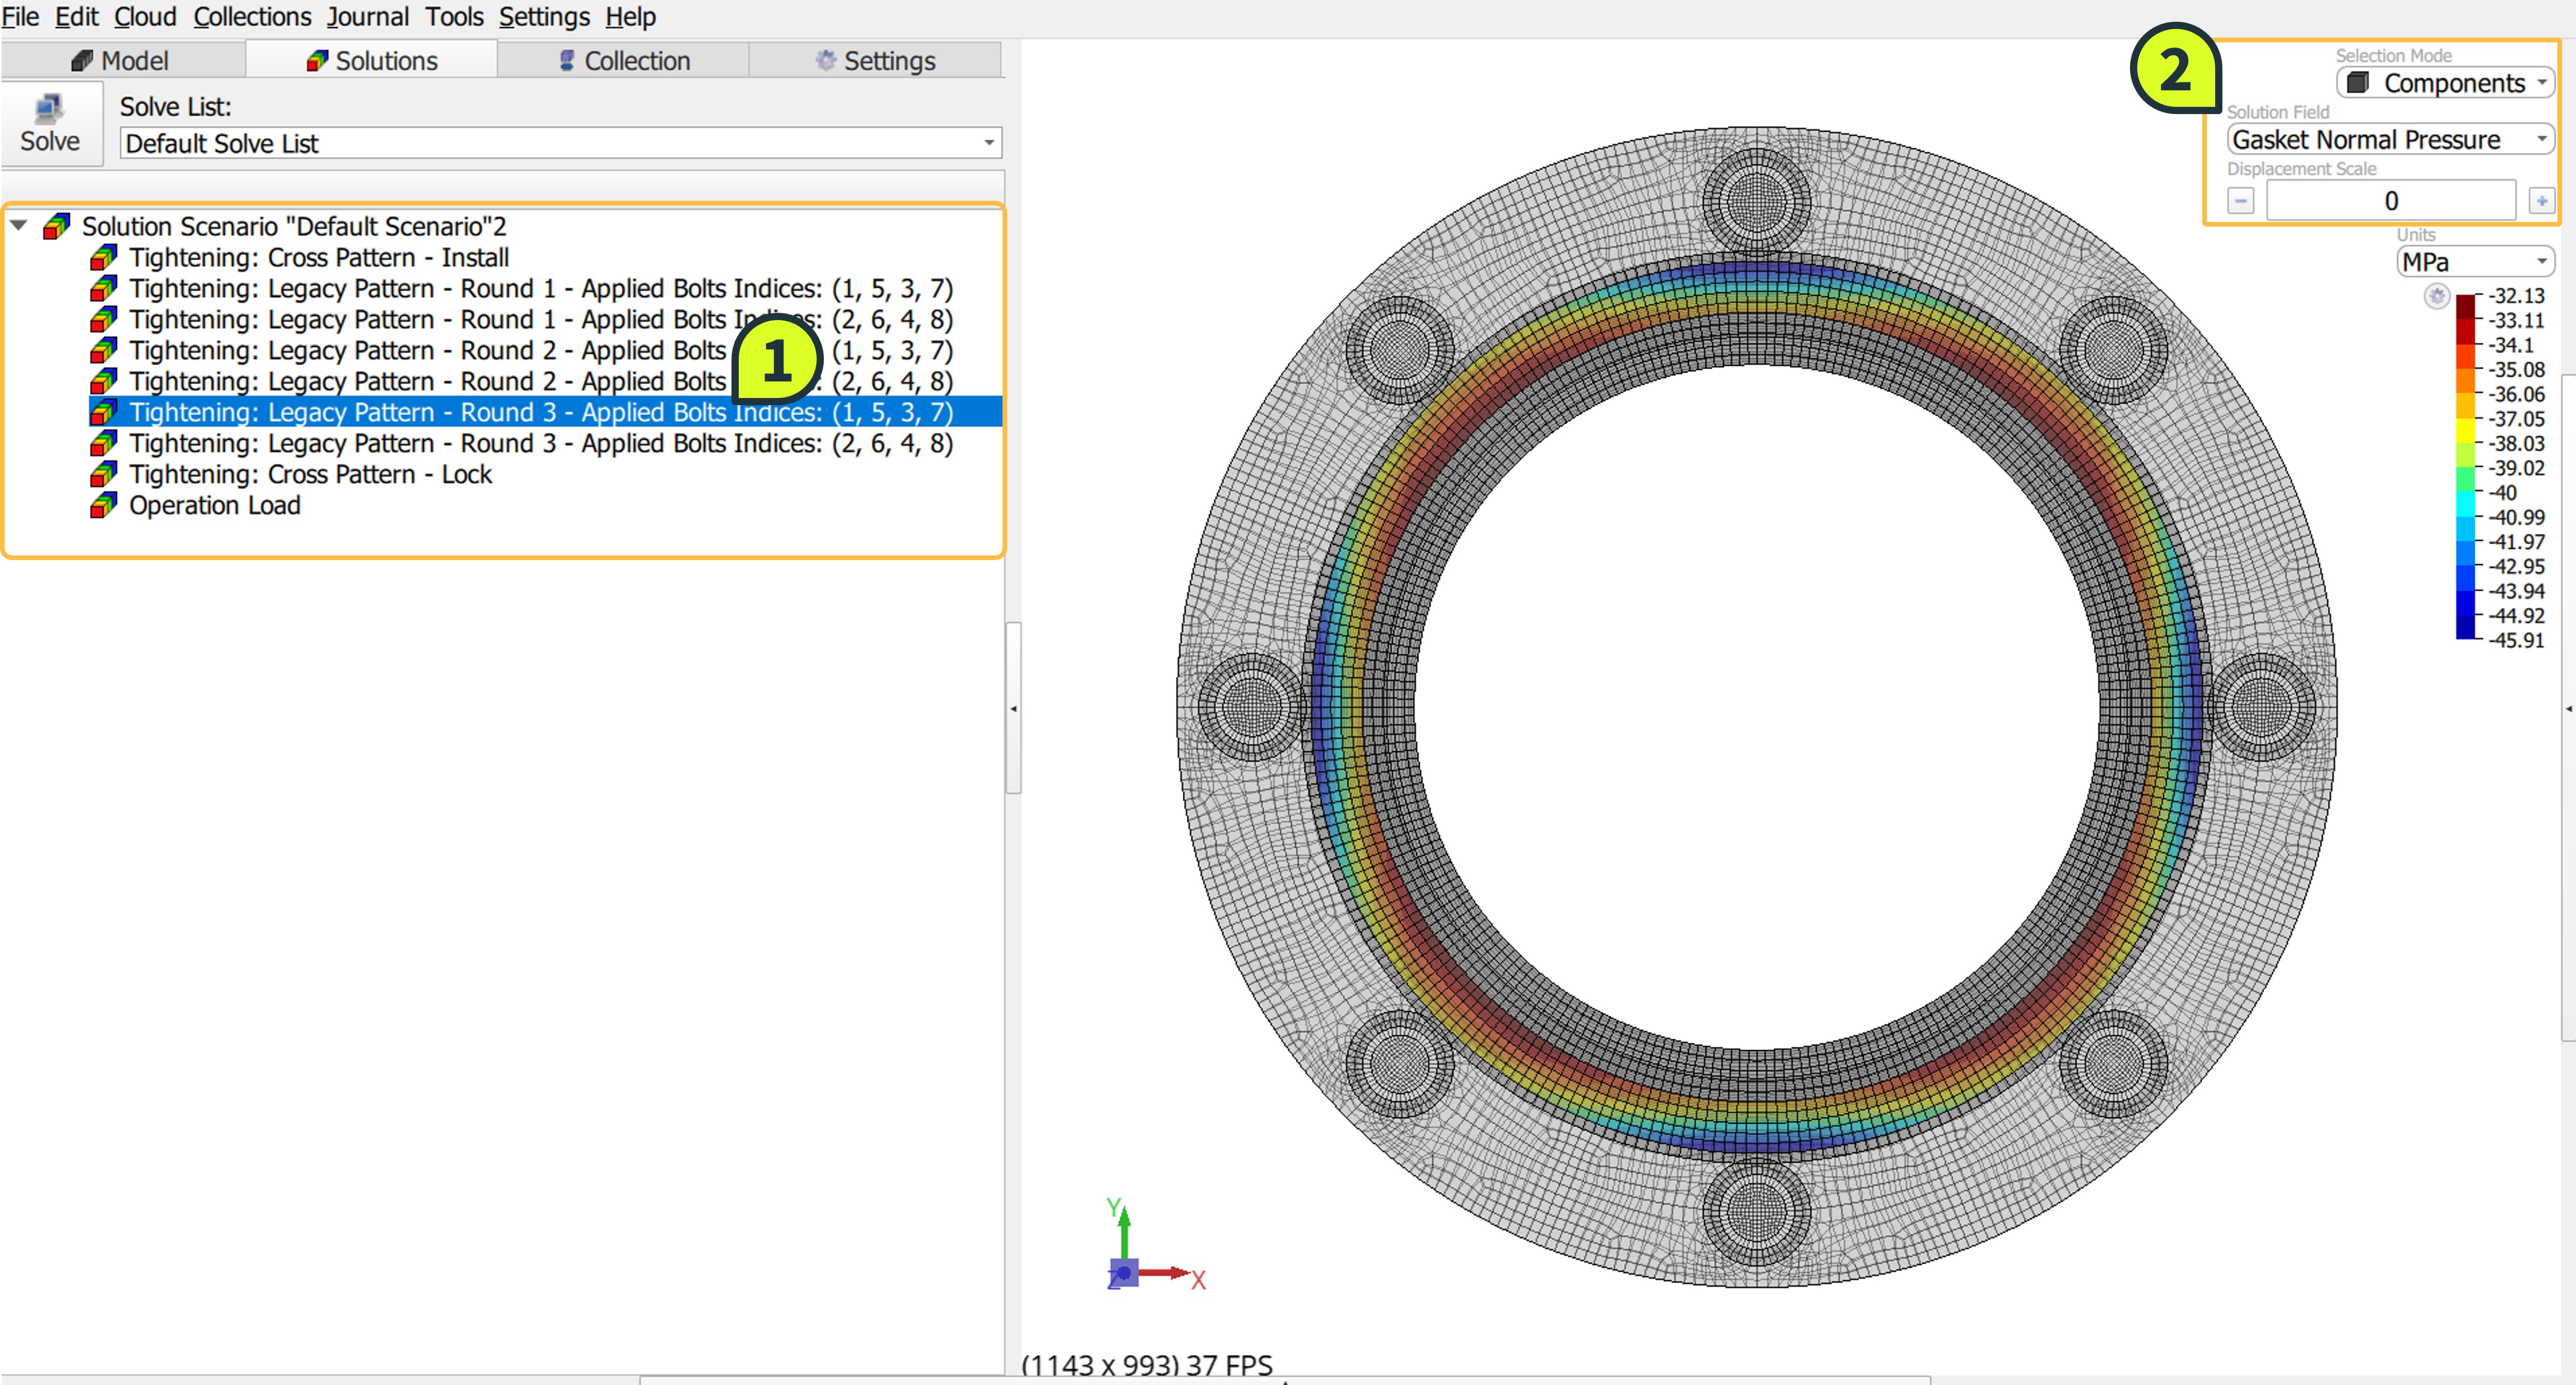Click the legend settings gear icon
This screenshot has height=1385, width=2576.
tap(2436, 296)
